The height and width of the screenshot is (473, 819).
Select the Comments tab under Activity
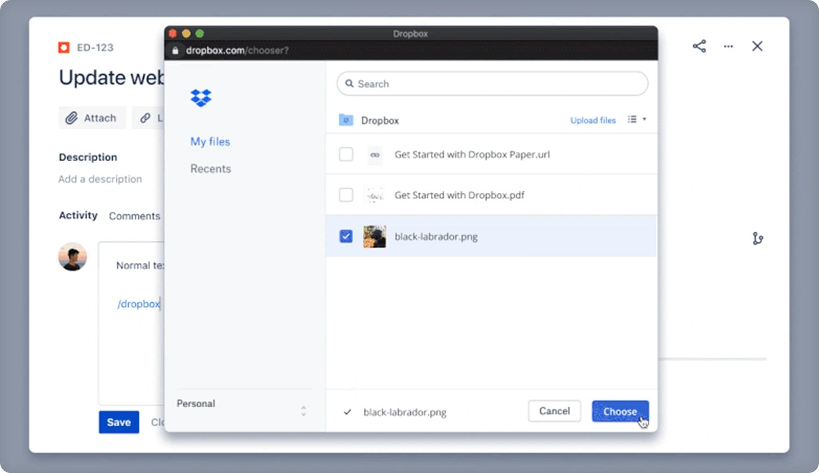135,215
